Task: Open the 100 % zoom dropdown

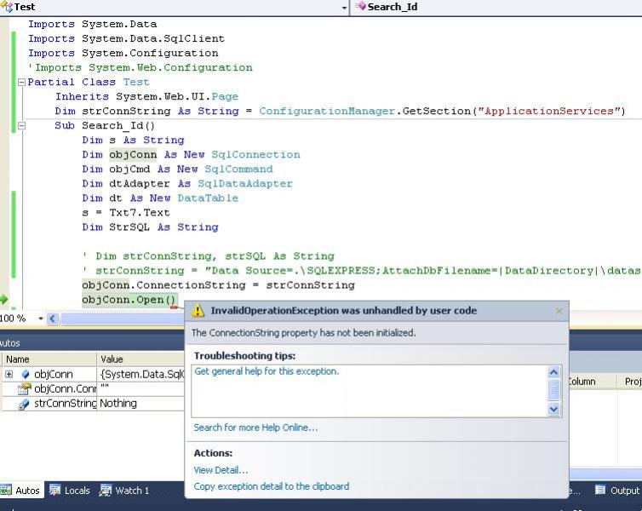Action: point(41,319)
